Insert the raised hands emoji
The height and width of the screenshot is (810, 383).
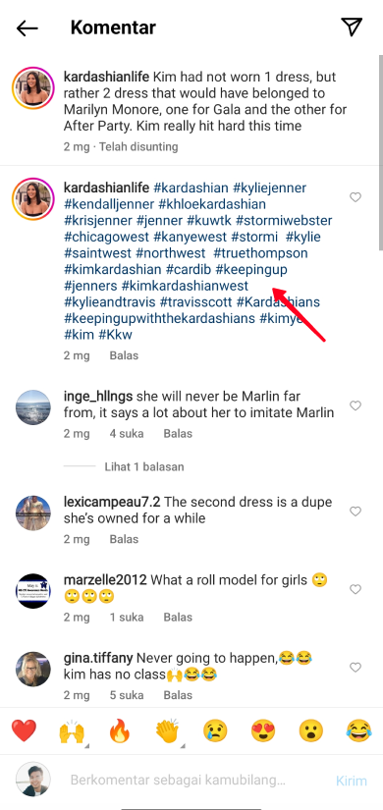(72, 730)
